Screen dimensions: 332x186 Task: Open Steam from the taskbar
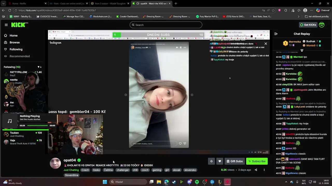pos(174,182)
